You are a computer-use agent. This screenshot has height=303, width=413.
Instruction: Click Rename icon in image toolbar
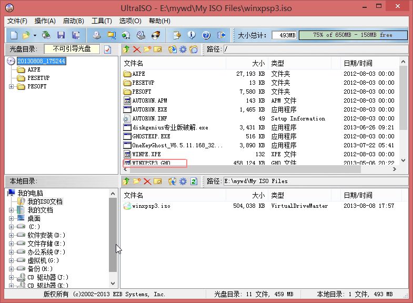158,49
